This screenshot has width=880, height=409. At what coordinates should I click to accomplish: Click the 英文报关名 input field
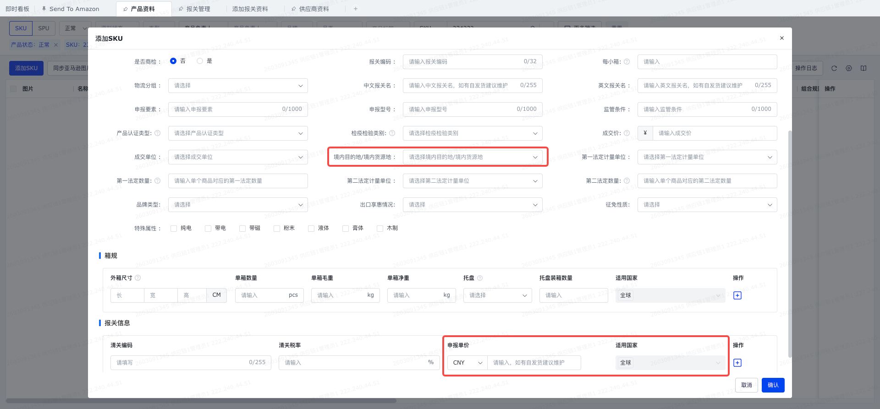[707, 86]
